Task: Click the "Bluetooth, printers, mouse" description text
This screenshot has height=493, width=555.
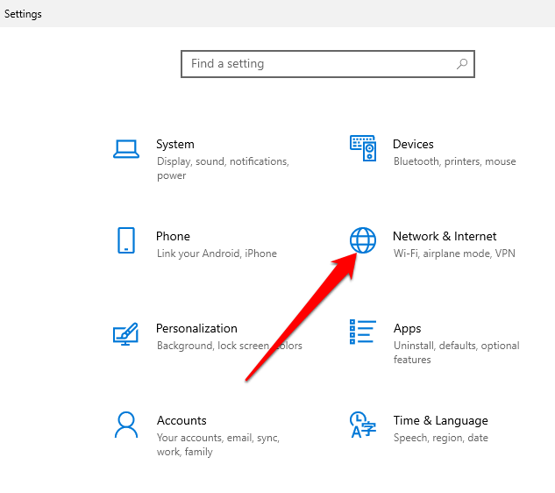Action: coord(454,161)
